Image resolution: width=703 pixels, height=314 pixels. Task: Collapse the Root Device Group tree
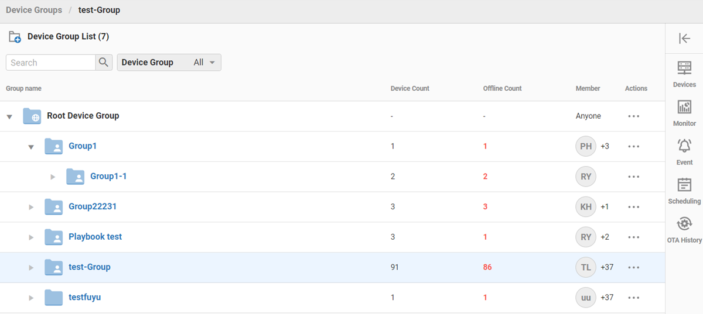pyautogui.click(x=9, y=116)
